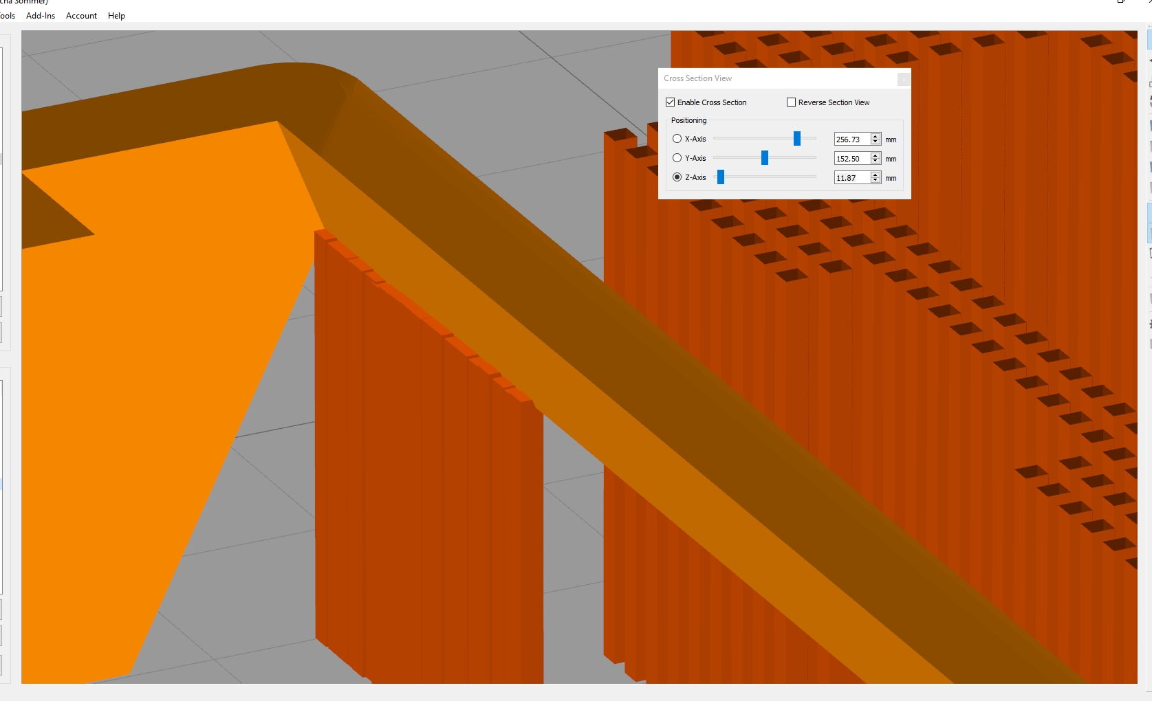Screen dimensions: 1152x701
Task: Select the Y-Axis radio button
Action: (x=677, y=157)
